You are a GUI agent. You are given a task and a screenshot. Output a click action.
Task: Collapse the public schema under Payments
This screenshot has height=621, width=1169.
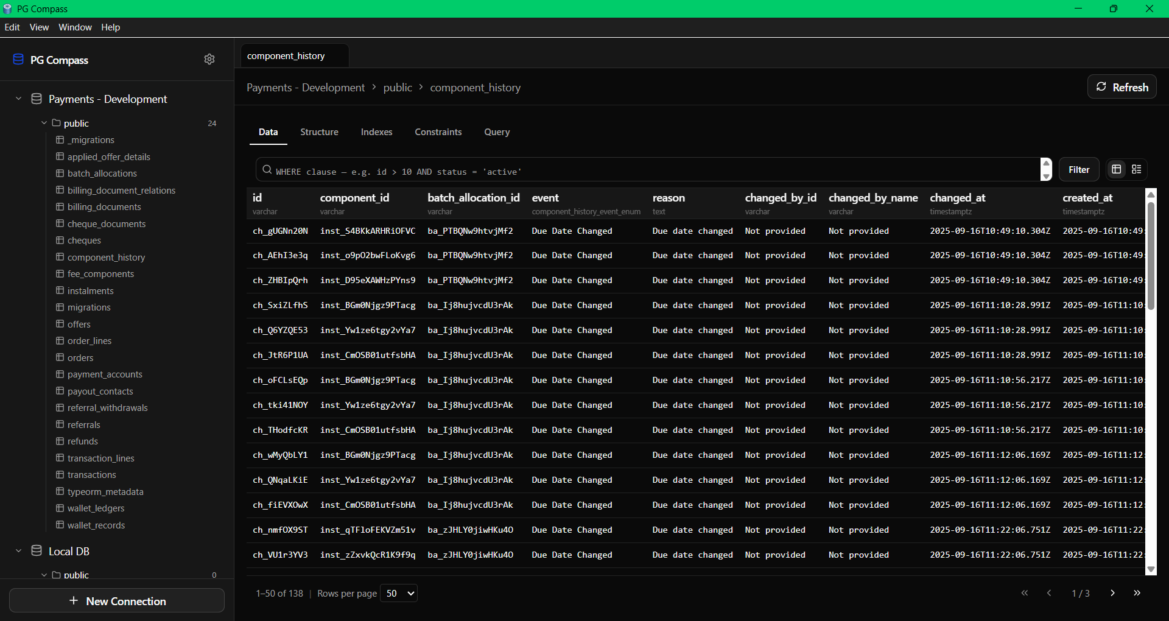(44, 123)
